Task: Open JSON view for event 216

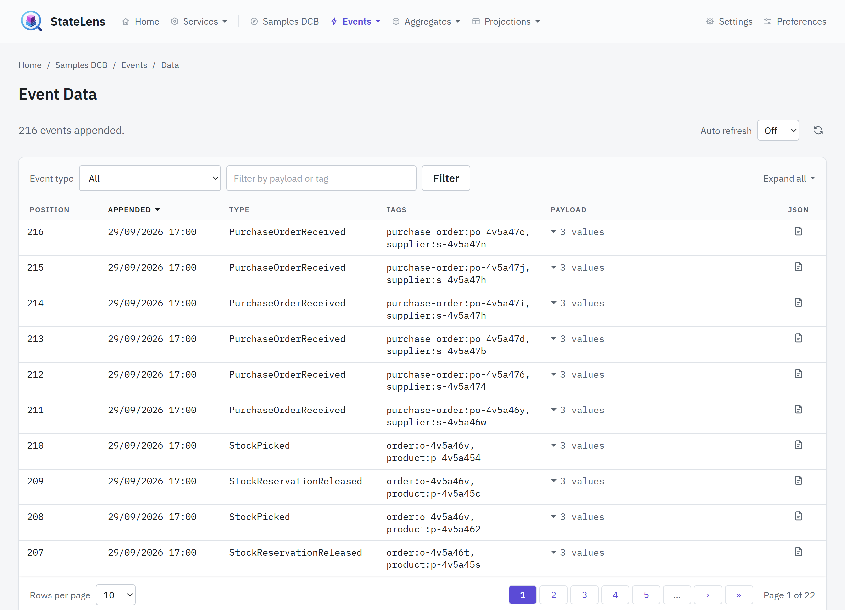Action: 798,231
